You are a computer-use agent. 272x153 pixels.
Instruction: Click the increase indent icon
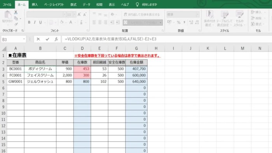pos(118,23)
